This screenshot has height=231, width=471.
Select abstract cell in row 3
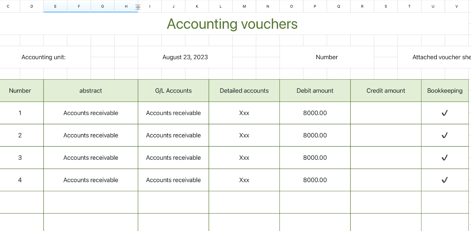(91, 158)
